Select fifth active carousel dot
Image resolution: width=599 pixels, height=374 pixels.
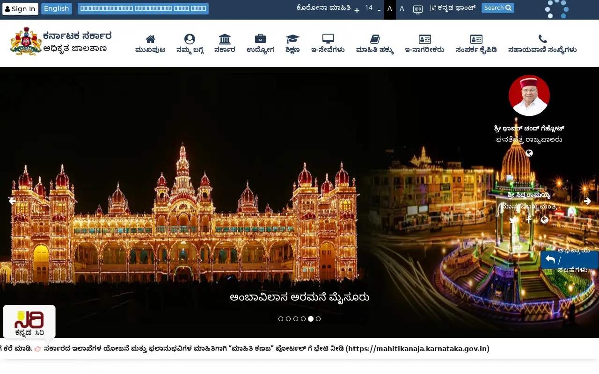[x=311, y=319]
